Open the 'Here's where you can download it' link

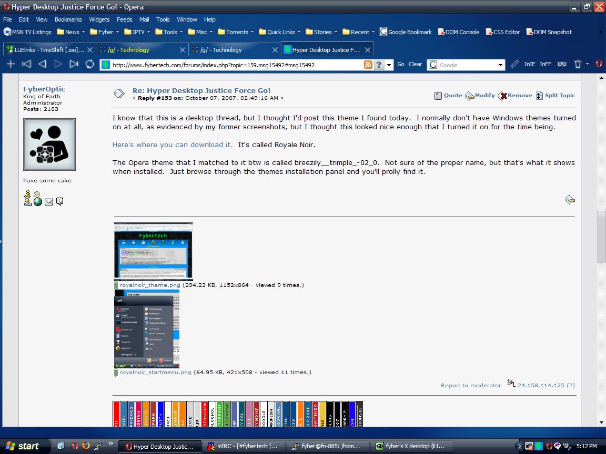click(173, 145)
